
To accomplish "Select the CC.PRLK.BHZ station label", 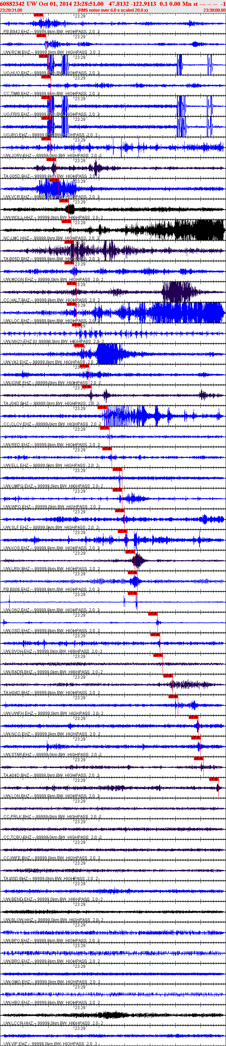I will (x=52, y=817).
